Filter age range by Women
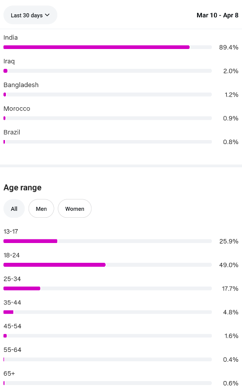 coord(75,209)
